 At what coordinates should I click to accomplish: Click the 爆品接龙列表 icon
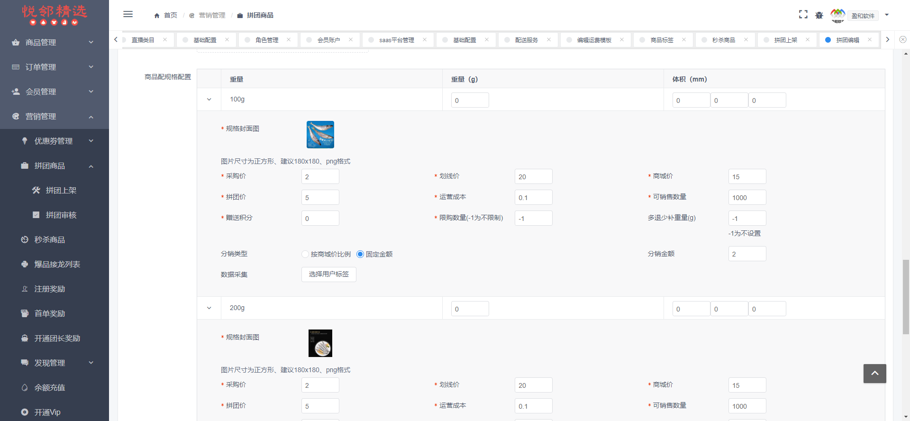click(x=25, y=264)
